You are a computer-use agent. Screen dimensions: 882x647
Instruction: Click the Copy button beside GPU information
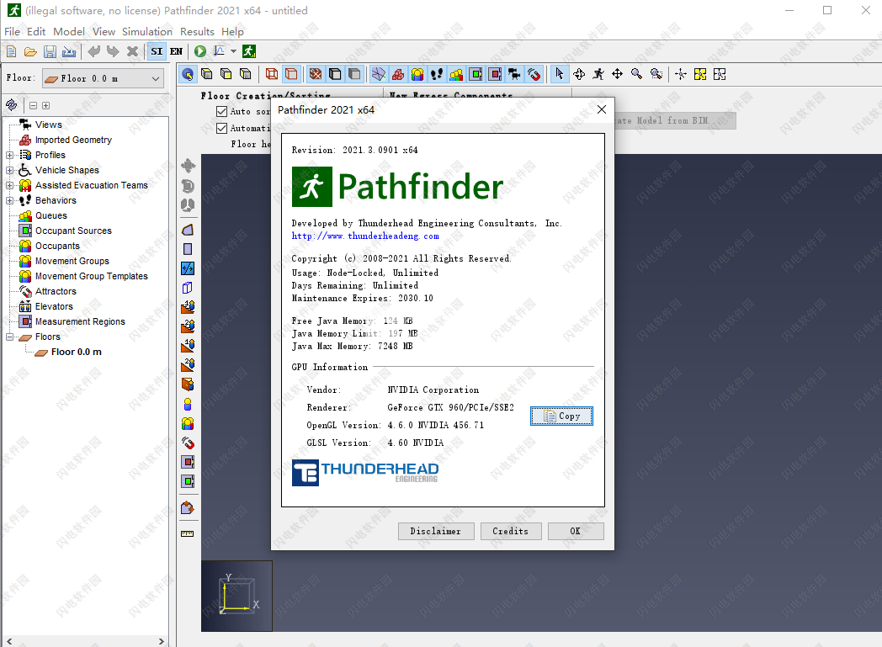coord(561,416)
